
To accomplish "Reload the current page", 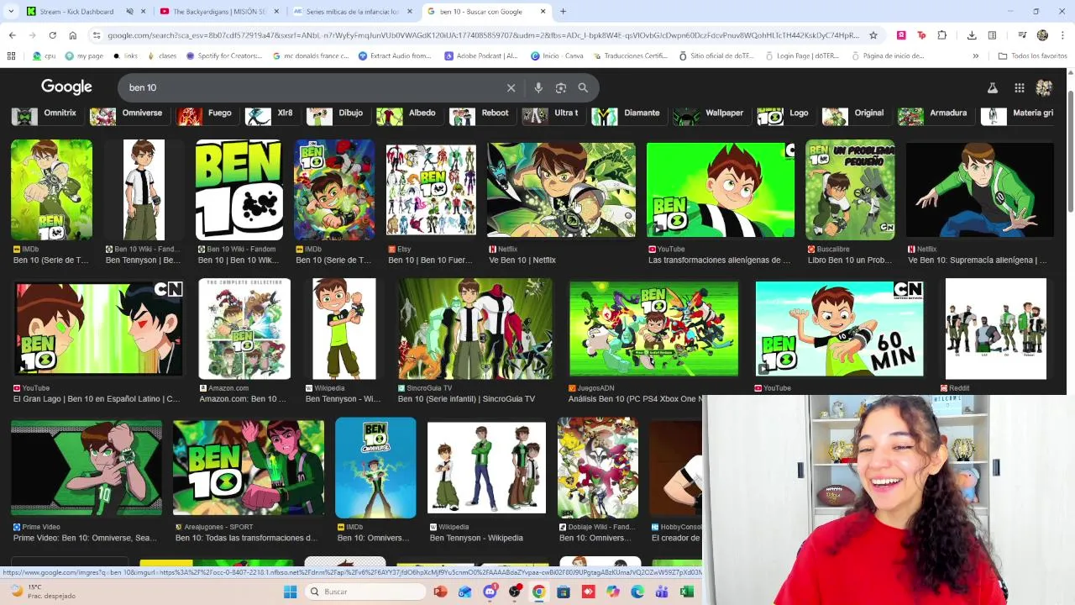I will coord(52,35).
